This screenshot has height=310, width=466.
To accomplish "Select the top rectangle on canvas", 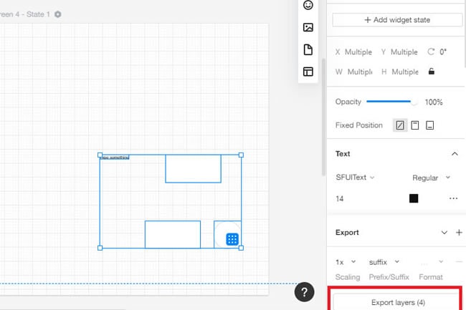I will 193,168.
